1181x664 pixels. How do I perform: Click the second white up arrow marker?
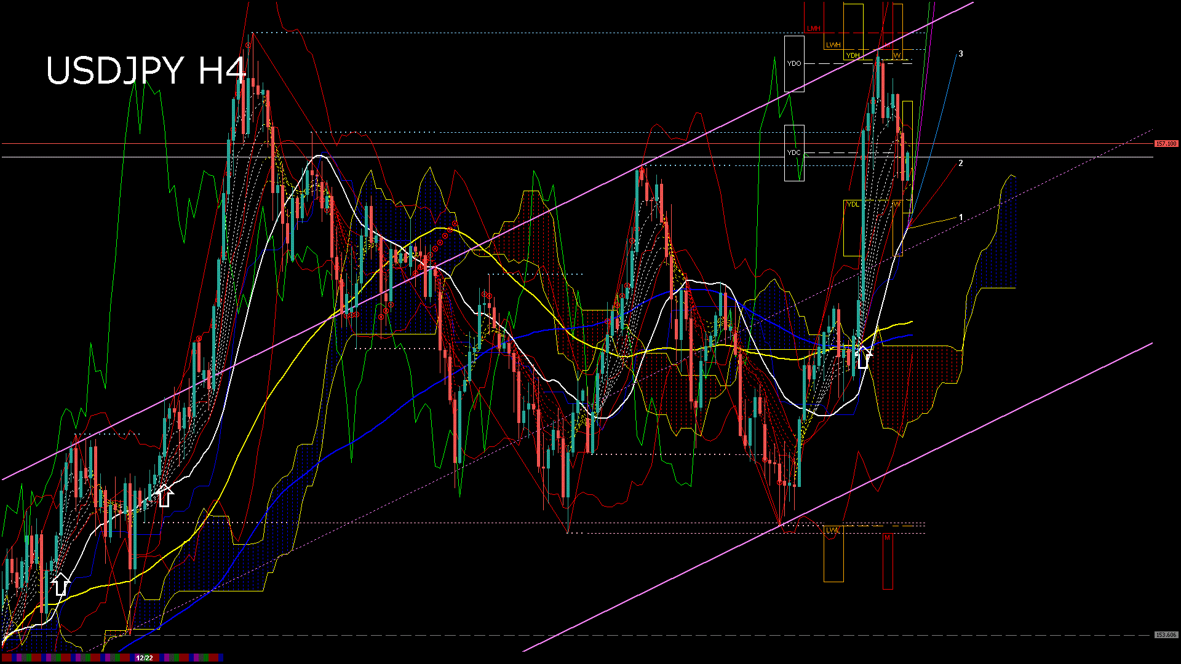click(164, 496)
